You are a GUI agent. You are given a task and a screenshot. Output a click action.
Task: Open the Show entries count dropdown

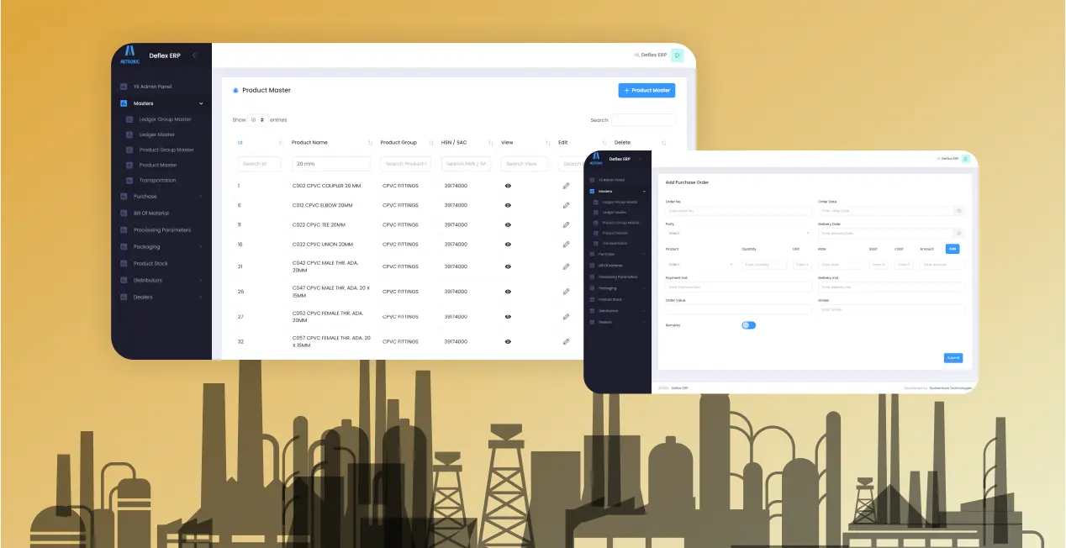[x=258, y=120]
